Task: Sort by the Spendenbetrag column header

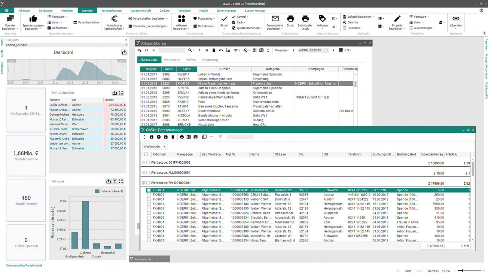Action: [x=432, y=154]
